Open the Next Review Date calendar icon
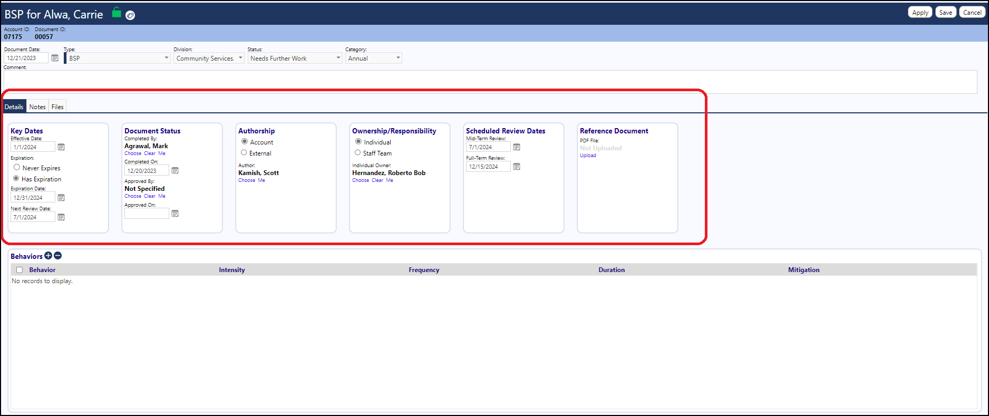This screenshot has height=416, width=989. 61,217
